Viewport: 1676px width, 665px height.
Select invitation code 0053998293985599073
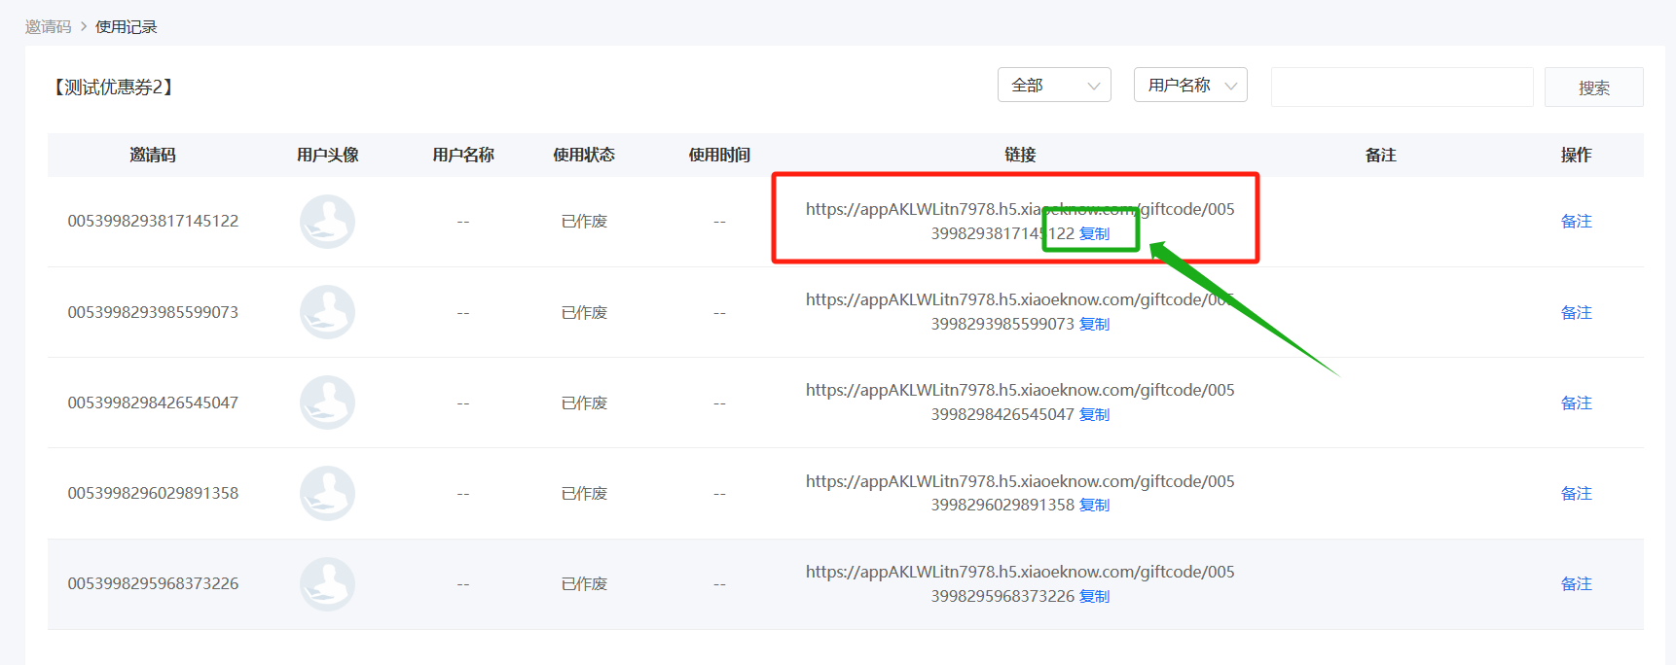(153, 312)
